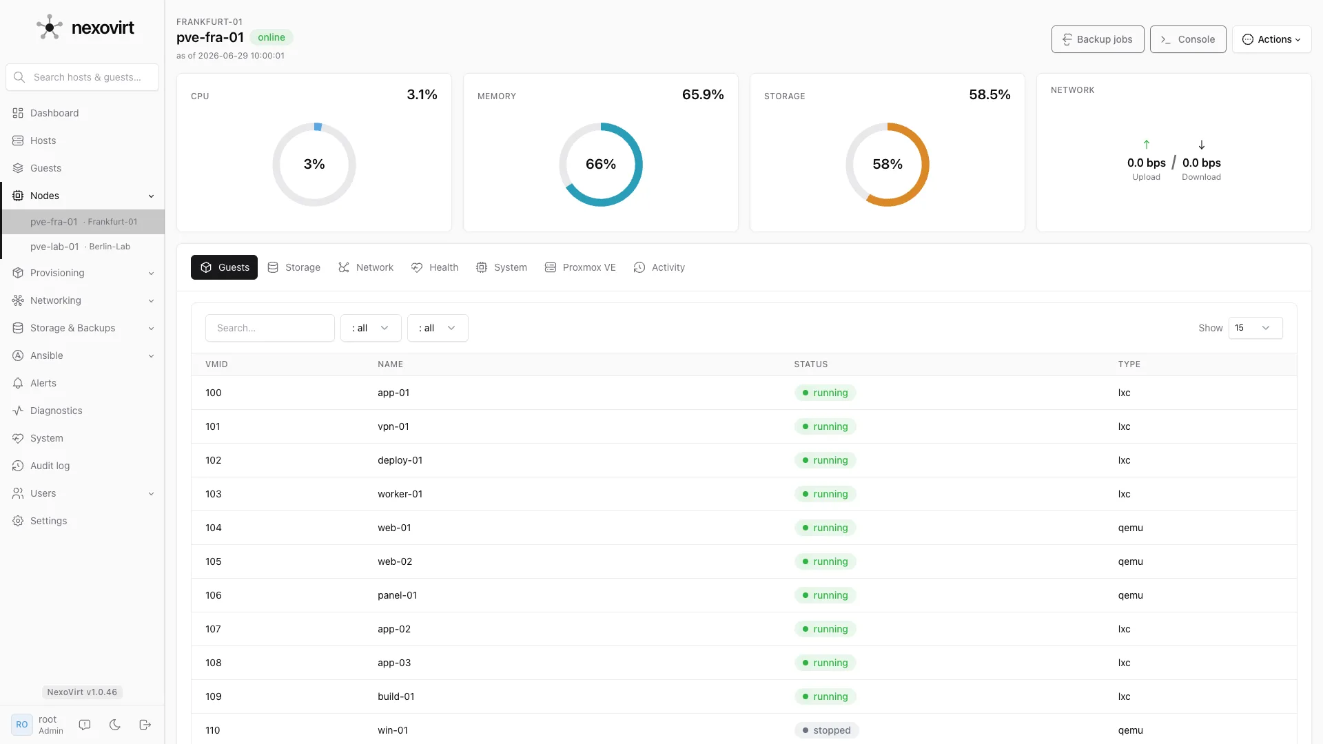
Task: Click the Provisioning box icon
Action: point(18,273)
